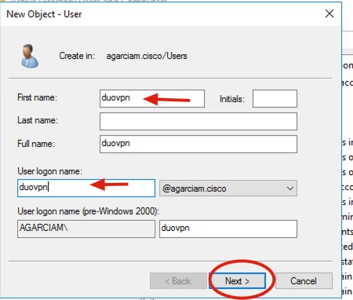The image size is (353, 300).
Task: Open the @agarciam.cisco domain dropdown
Action: coord(228,188)
